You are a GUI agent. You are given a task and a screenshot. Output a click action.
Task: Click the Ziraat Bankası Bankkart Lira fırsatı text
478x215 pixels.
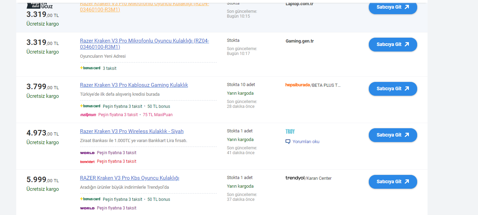coord(133,140)
